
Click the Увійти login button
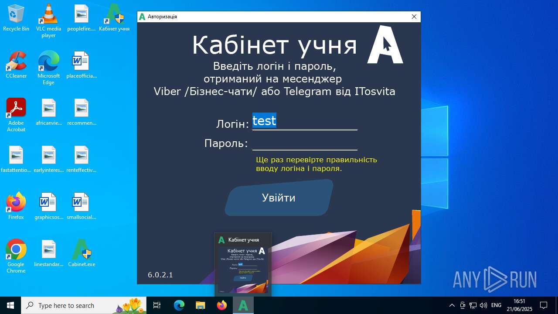click(x=279, y=198)
